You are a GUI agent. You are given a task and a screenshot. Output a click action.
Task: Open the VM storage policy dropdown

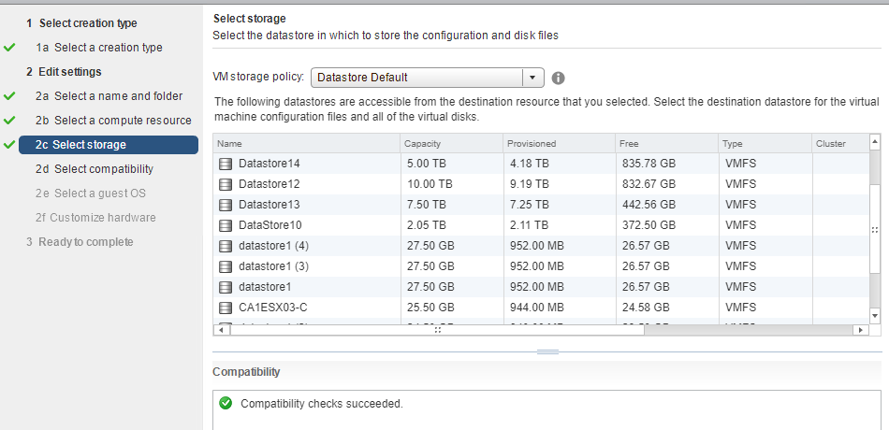click(427, 78)
